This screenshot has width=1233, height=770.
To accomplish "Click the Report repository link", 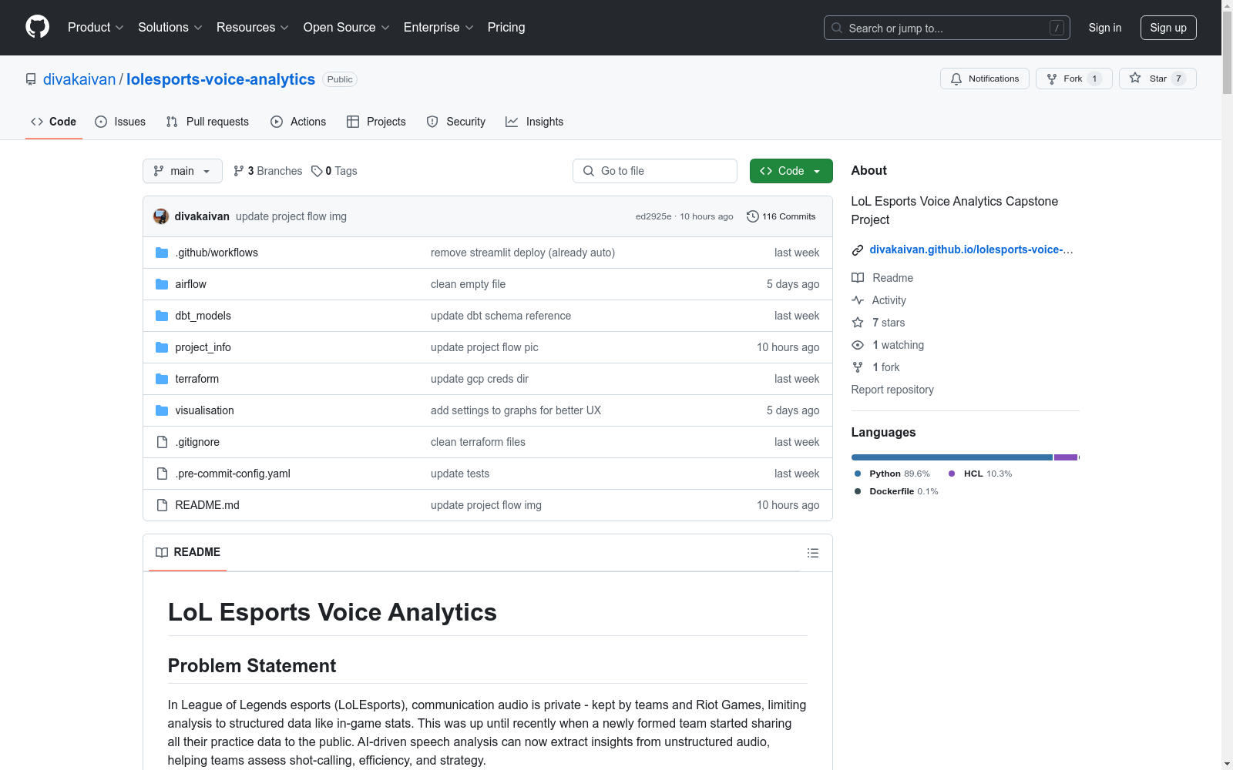I will pyautogui.click(x=892, y=390).
